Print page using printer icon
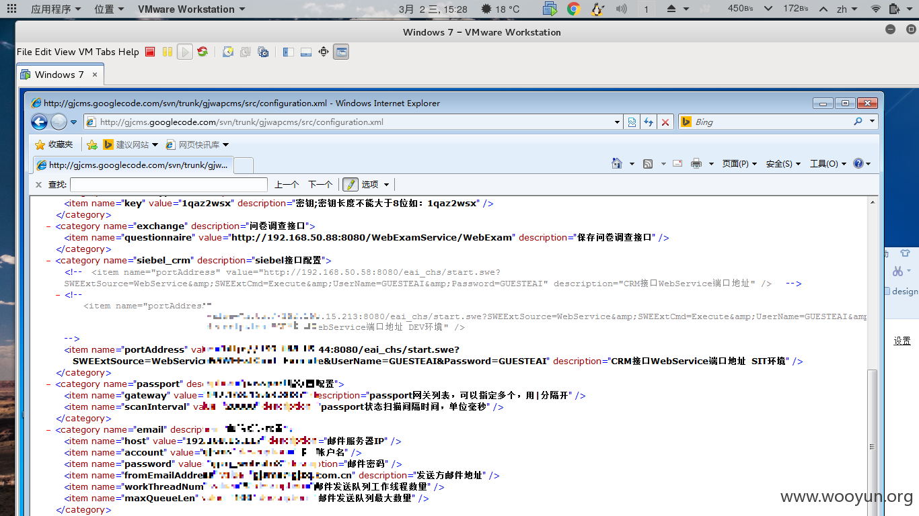Viewport: 919px width, 516px height. (696, 163)
